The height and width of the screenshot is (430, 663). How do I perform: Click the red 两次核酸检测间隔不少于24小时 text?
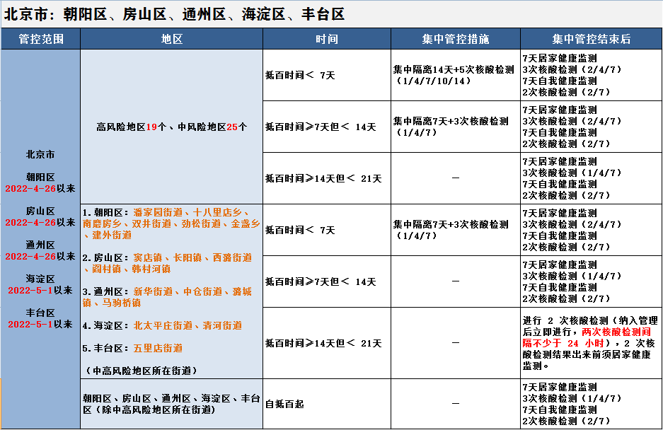tap(616, 336)
